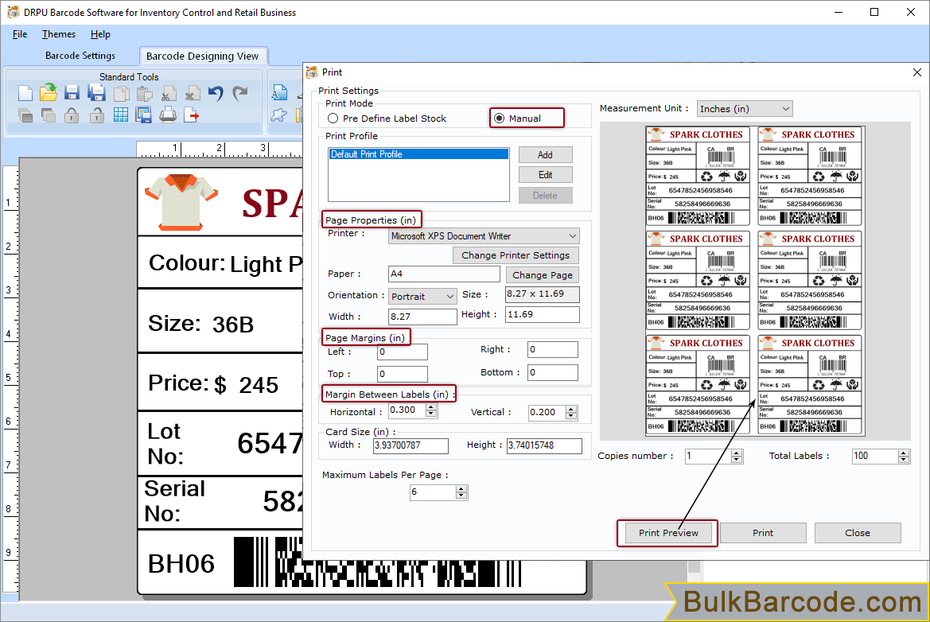Image resolution: width=930 pixels, height=622 pixels.
Task: Click the grid view icon
Action: click(120, 115)
